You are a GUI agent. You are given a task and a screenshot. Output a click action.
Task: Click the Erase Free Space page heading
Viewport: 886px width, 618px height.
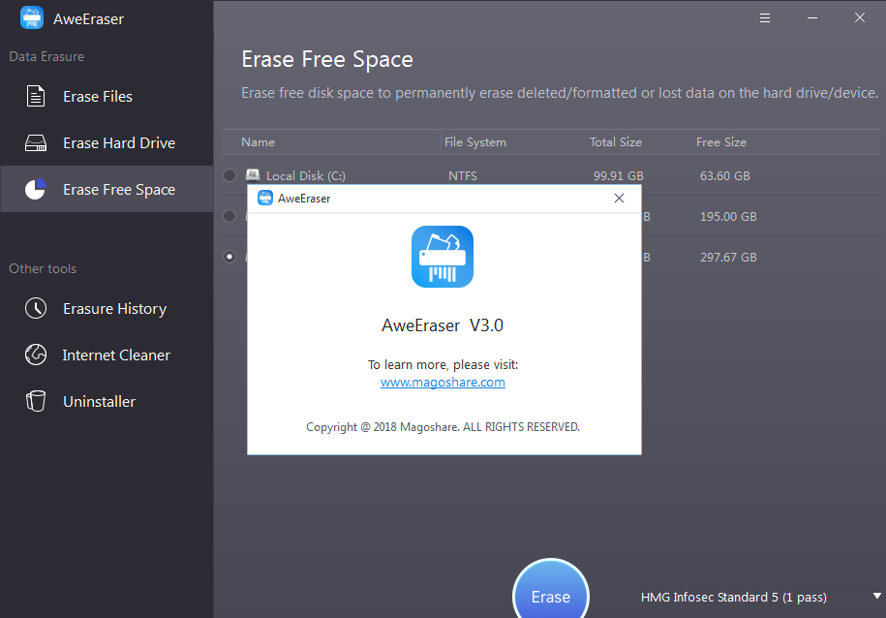click(x=327, y=59)
